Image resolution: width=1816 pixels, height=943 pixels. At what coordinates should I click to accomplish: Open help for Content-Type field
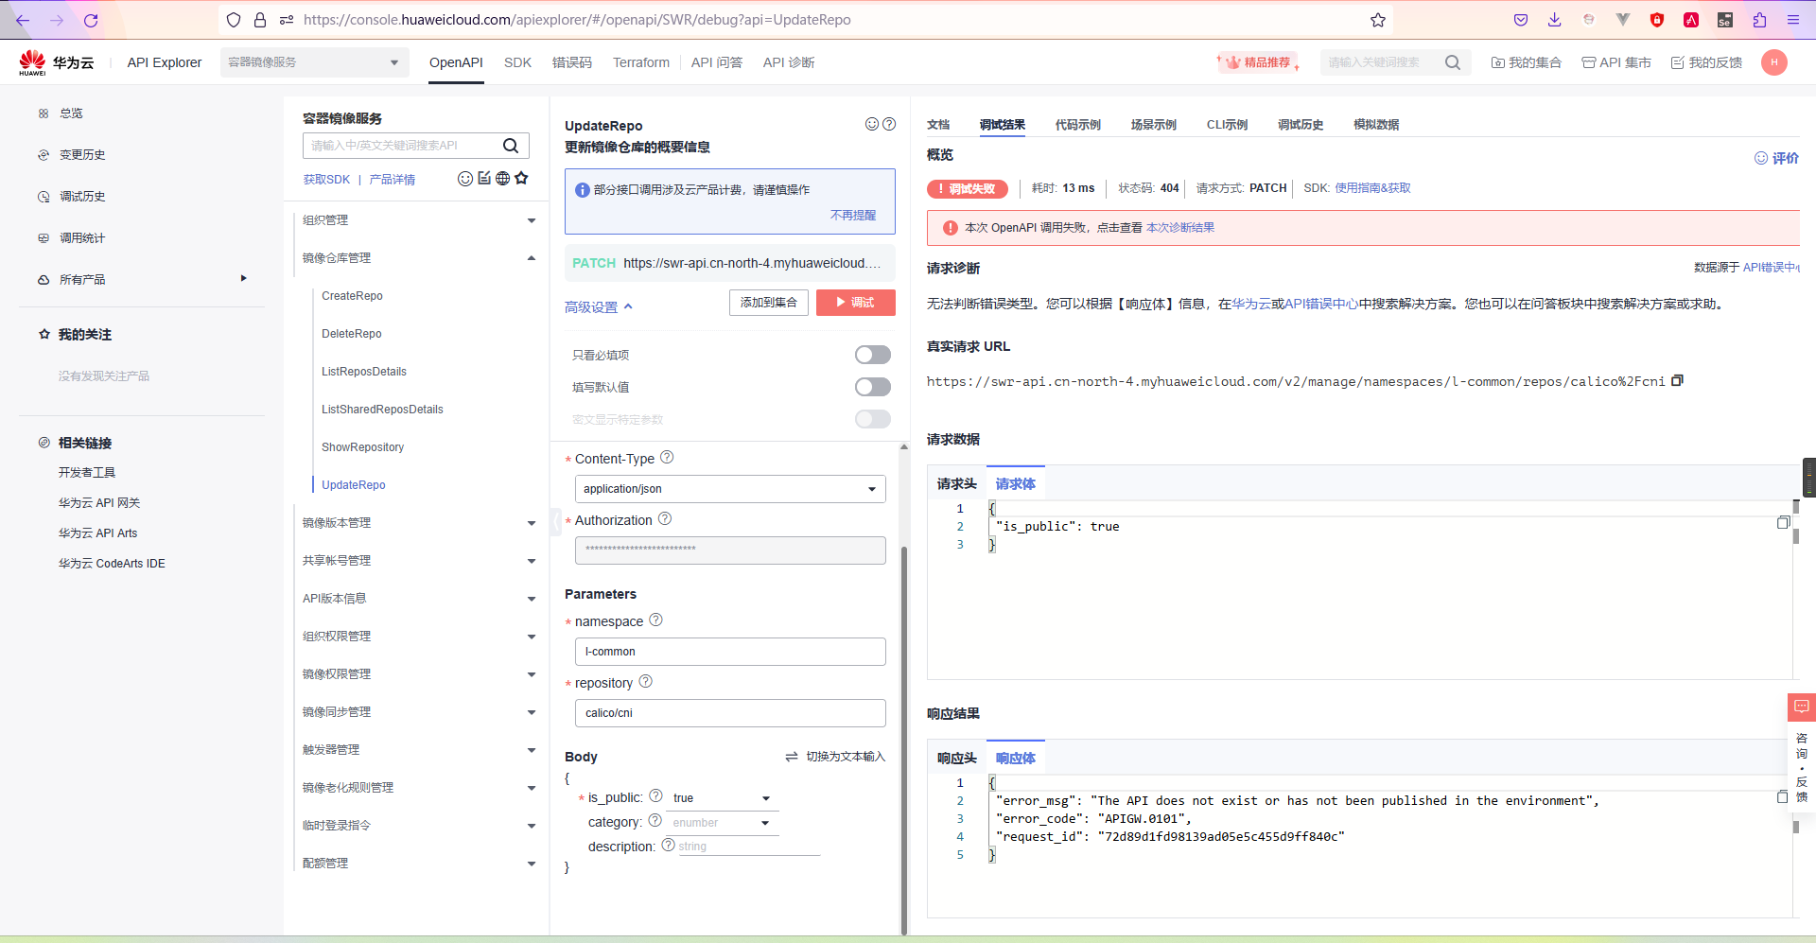point(667,457)
